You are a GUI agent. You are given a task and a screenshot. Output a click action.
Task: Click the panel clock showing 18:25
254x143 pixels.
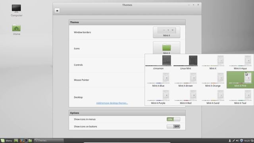[x=247, y=141]
